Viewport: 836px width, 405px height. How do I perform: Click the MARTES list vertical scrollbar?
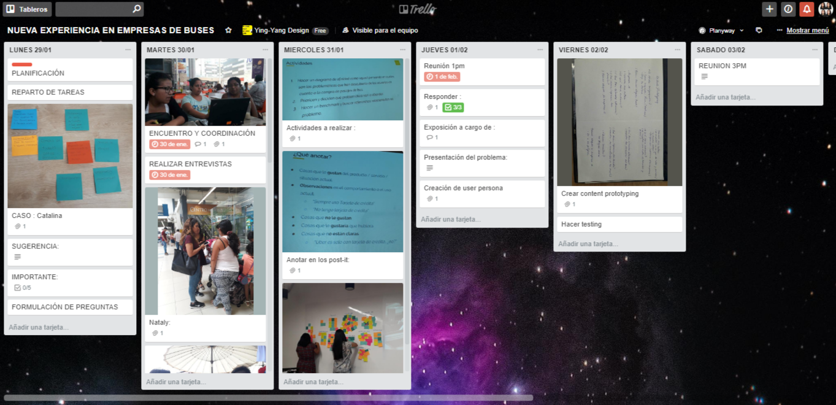coord(270,110)
